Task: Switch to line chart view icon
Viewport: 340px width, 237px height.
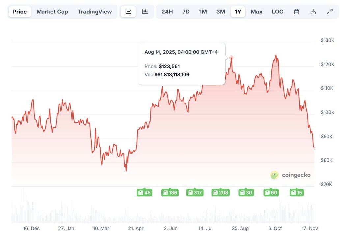Action: (x=128, y=12)
